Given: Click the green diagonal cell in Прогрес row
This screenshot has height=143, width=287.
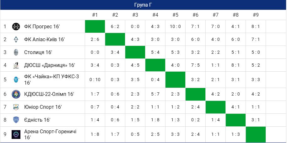Looking at the screenshot, I should click(x=95, y=26).
